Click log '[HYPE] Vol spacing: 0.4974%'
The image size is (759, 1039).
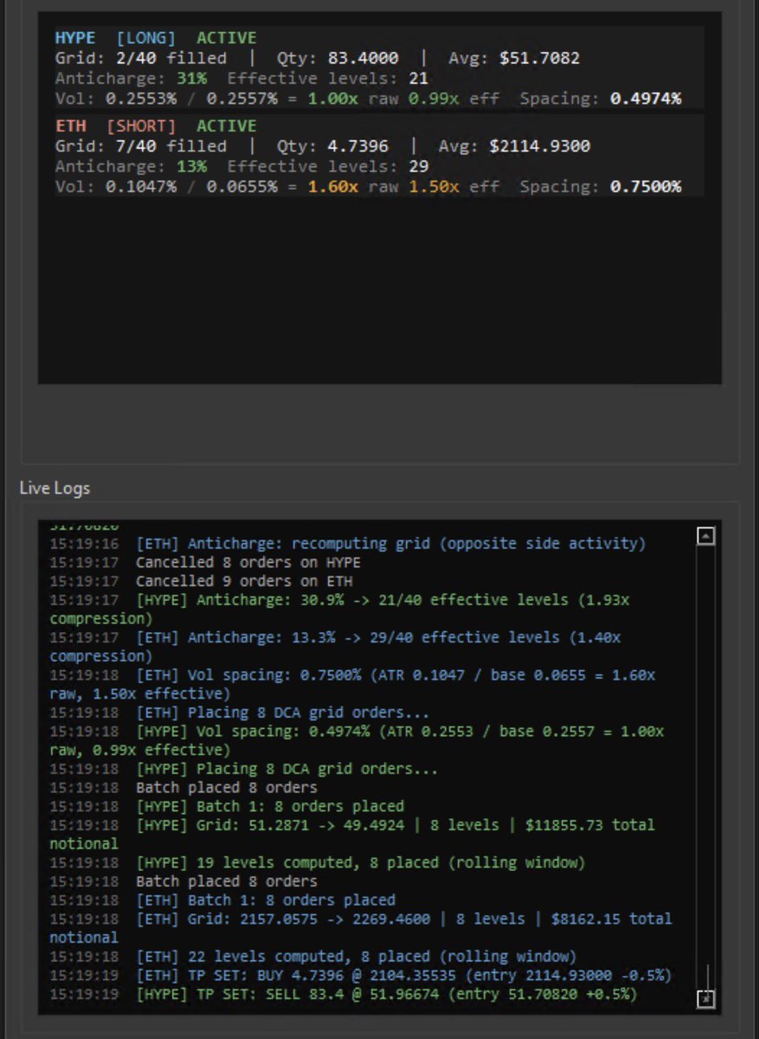(x=357, y=740)
